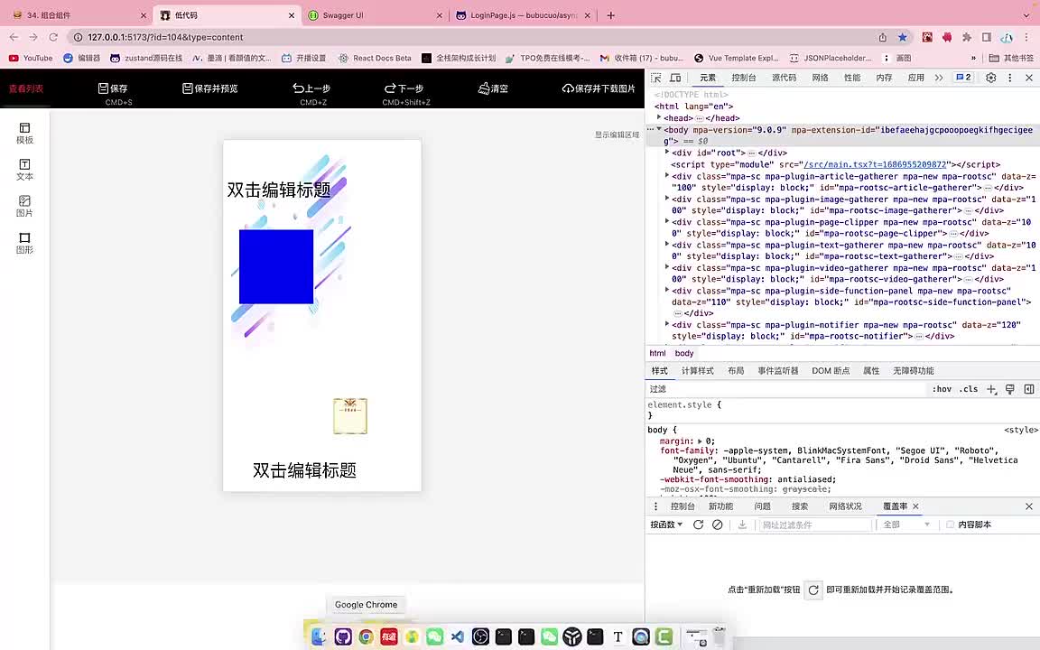Click 网址过滤条件 URL filter field
The width and height of the screenshot is (1040, 650).
coord(815,525)
